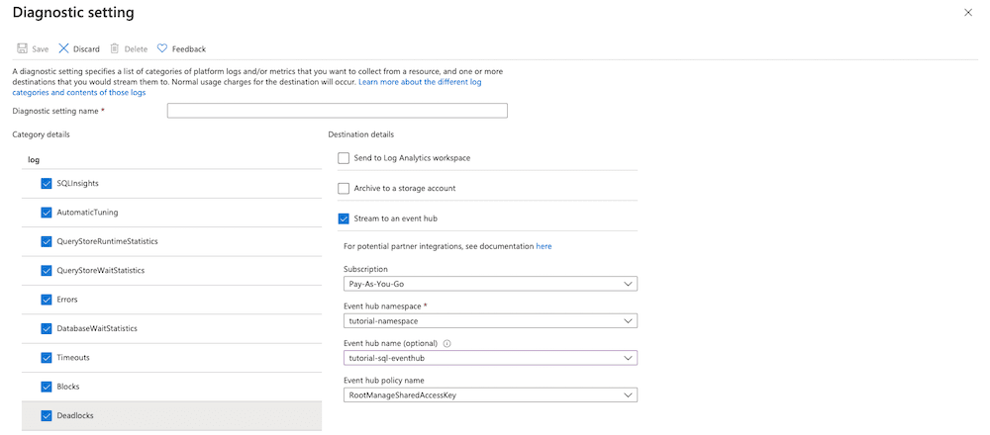Click the Send to Log Analytics workspace label
This screenshot has height=435, width=990.
412,158
